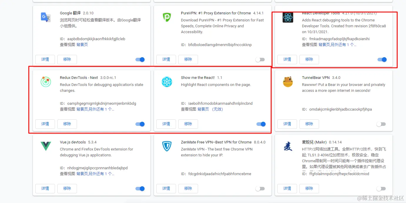Click 移除 for TunnelBear VPN
The width and height of the screenshot is (406, 203).
coord(309,124)
